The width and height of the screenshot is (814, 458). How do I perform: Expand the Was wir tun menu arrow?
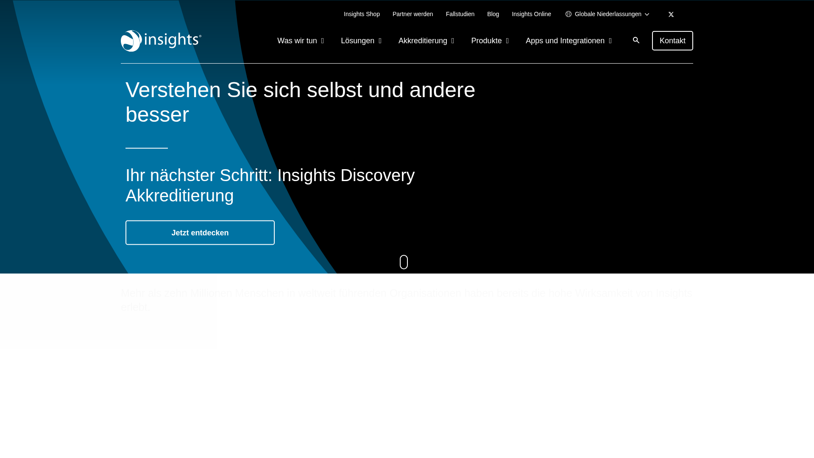[323, 41]
